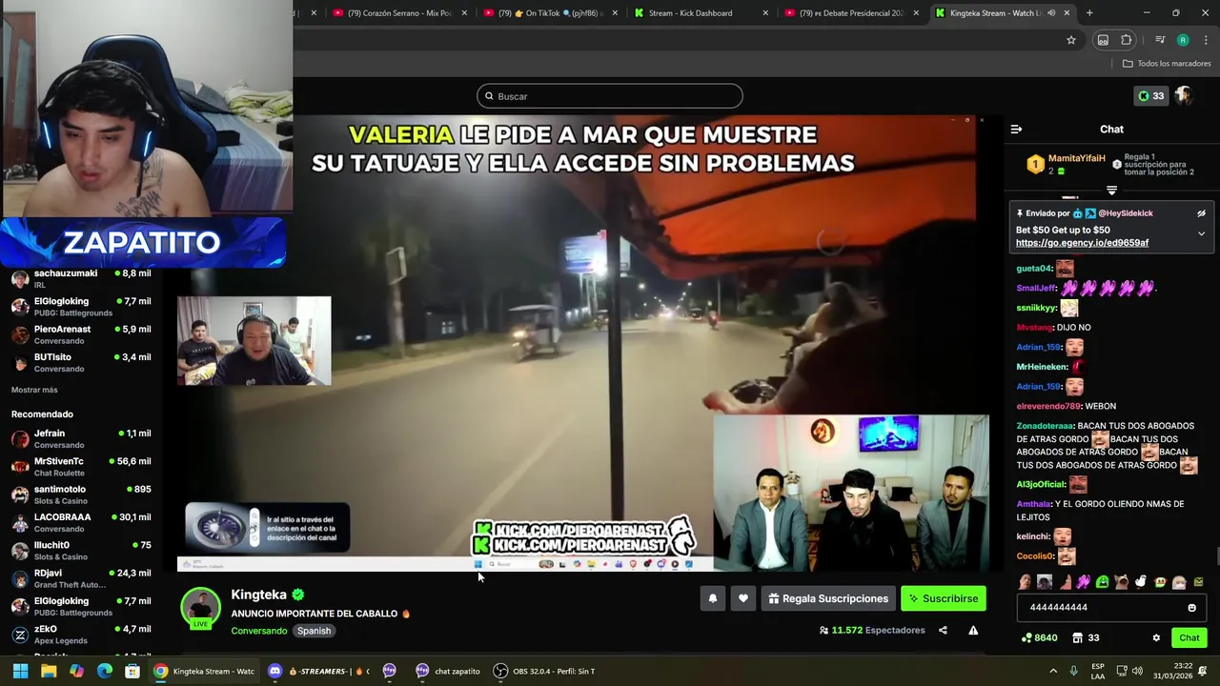Click Regala Suscripciones button
The width and height of the screenshot is (1220, 686).
pyautogui.click(x=828, y=598)
